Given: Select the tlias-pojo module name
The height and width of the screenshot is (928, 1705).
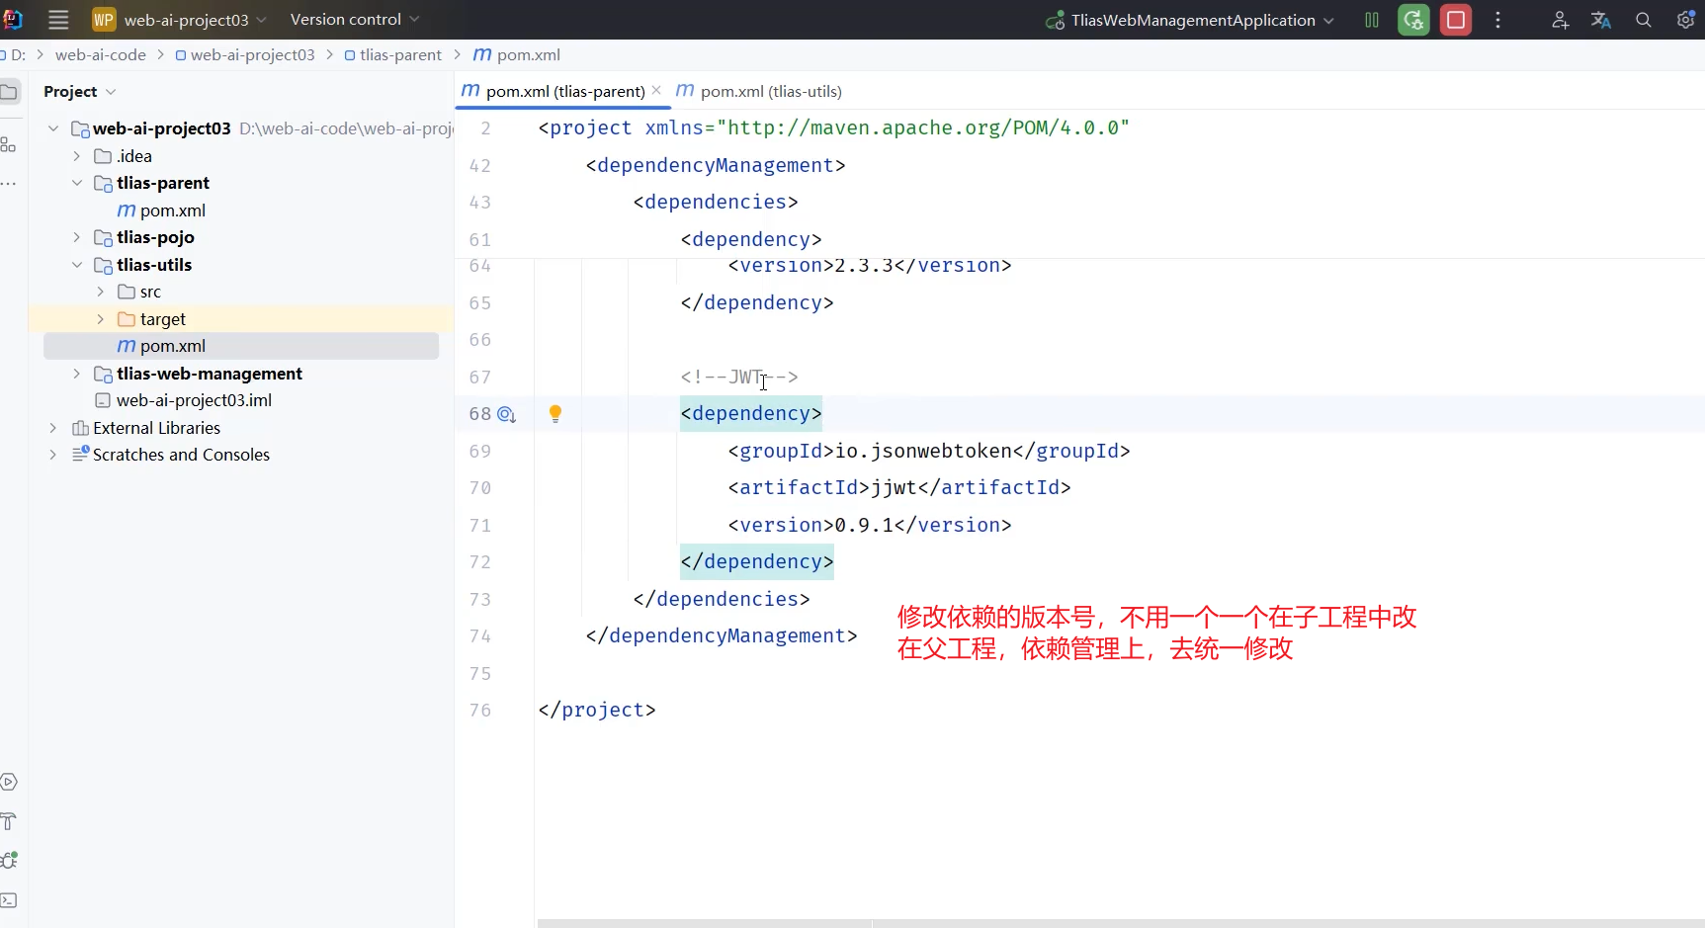Looking at the screenshot, I should [x=155, y=237].
